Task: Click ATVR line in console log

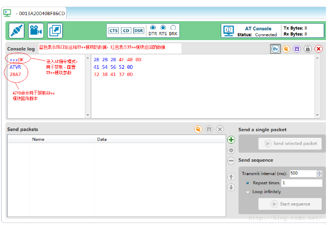Action: [15, 67]
